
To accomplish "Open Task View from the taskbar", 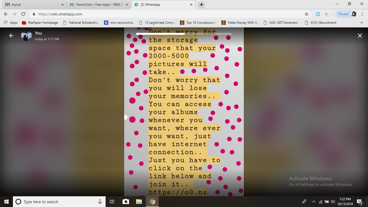I will coord(112,202).
